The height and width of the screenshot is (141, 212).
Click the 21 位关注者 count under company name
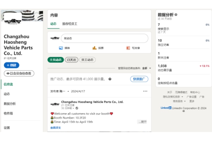click(x=10, y=58)
